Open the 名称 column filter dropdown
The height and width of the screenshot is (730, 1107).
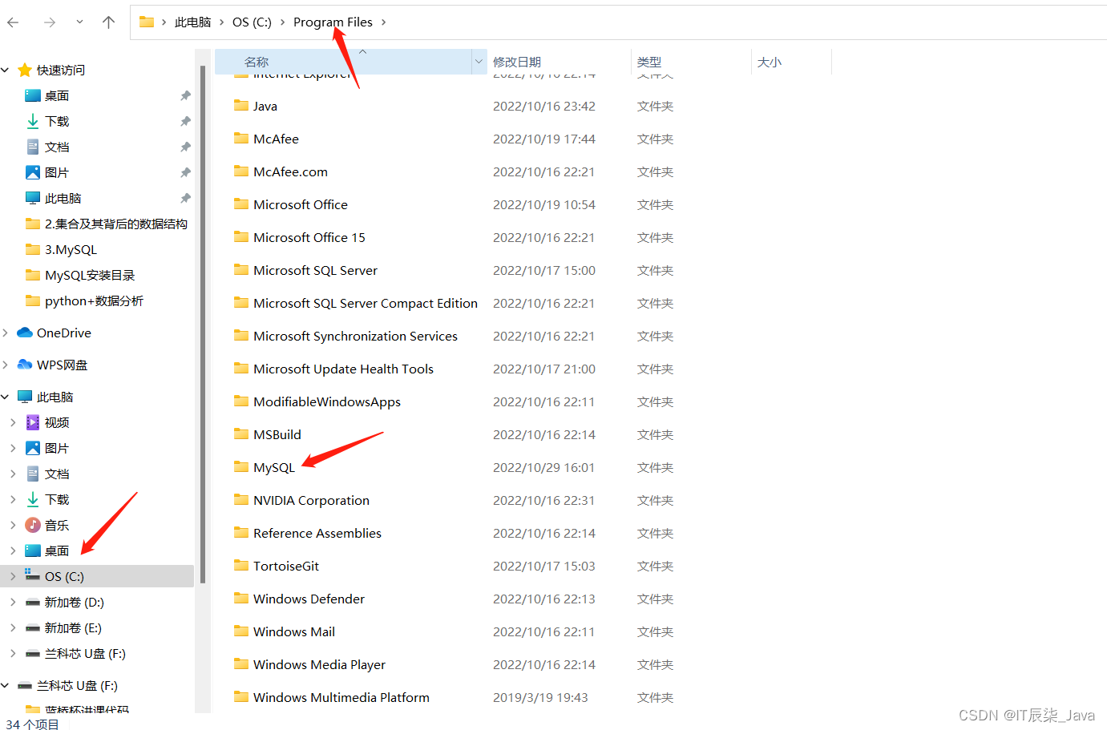click(479, 62)
